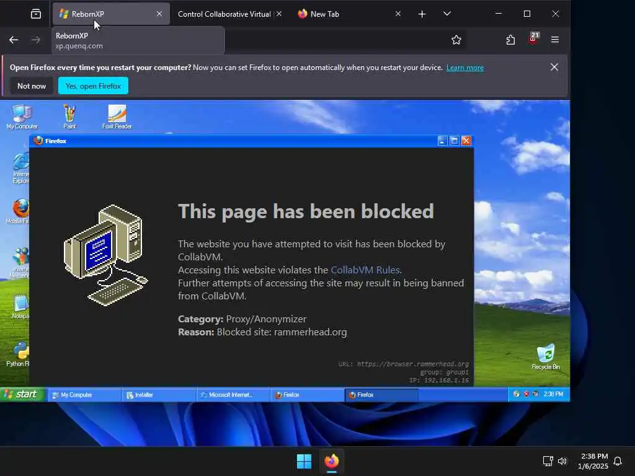Click the XP Start button
Screen dimensions: 635x476
[22, 394]
